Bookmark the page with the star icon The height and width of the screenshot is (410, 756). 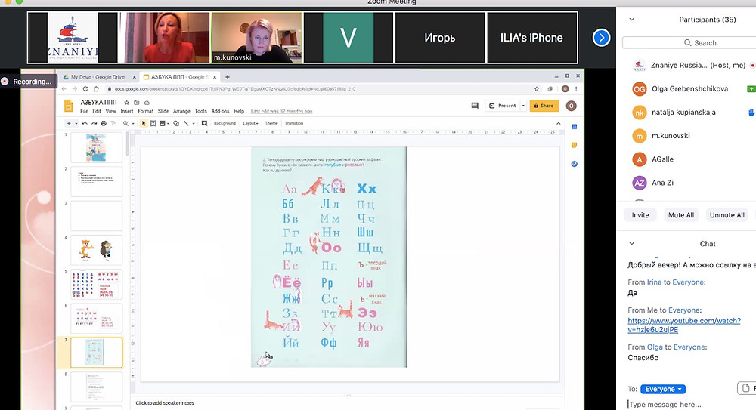537,89
